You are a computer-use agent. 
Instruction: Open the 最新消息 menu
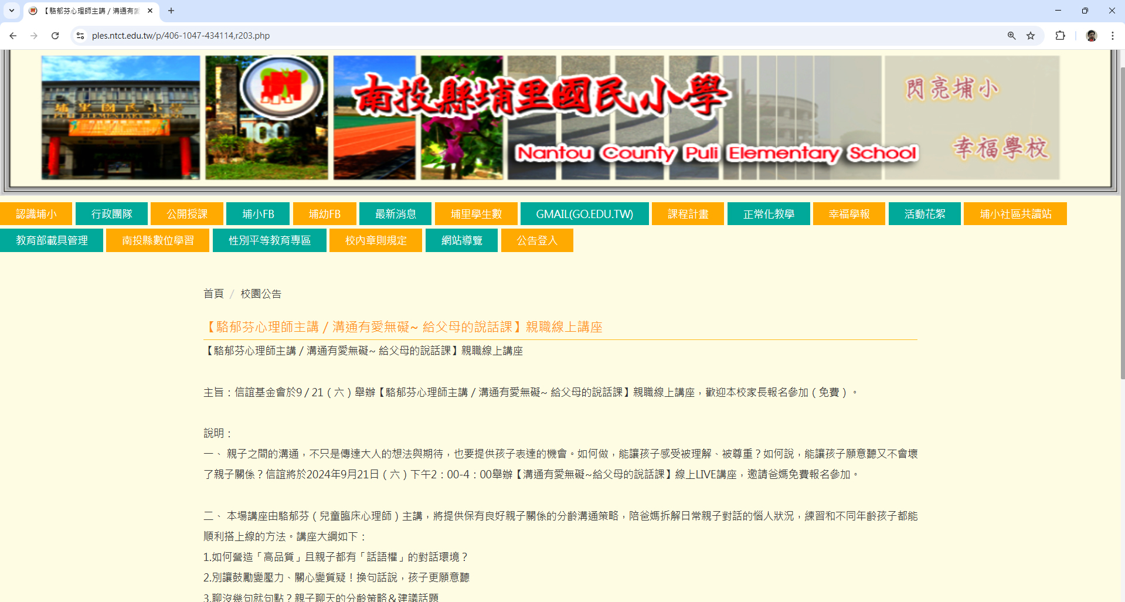[x=395, y=214]
